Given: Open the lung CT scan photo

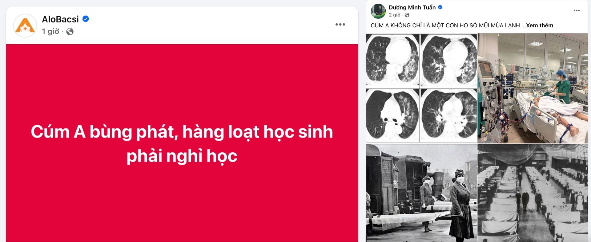Looking at the screenshot, I should point(421,88).
